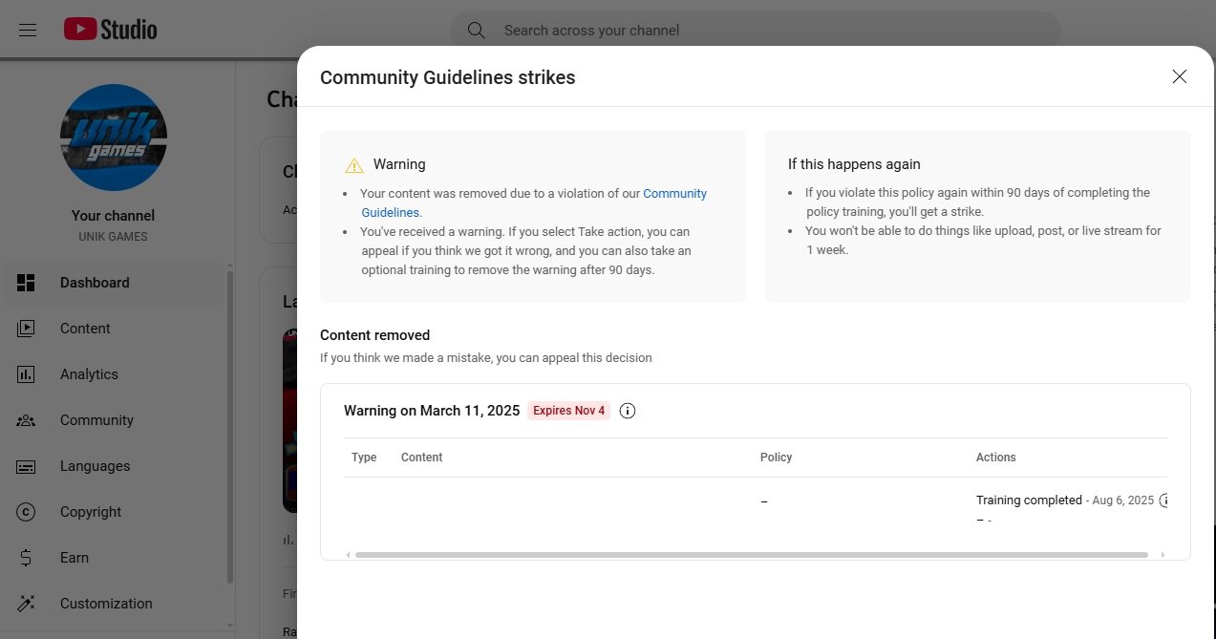
Task: Click the Content removed heading
Action: [375, 335]
